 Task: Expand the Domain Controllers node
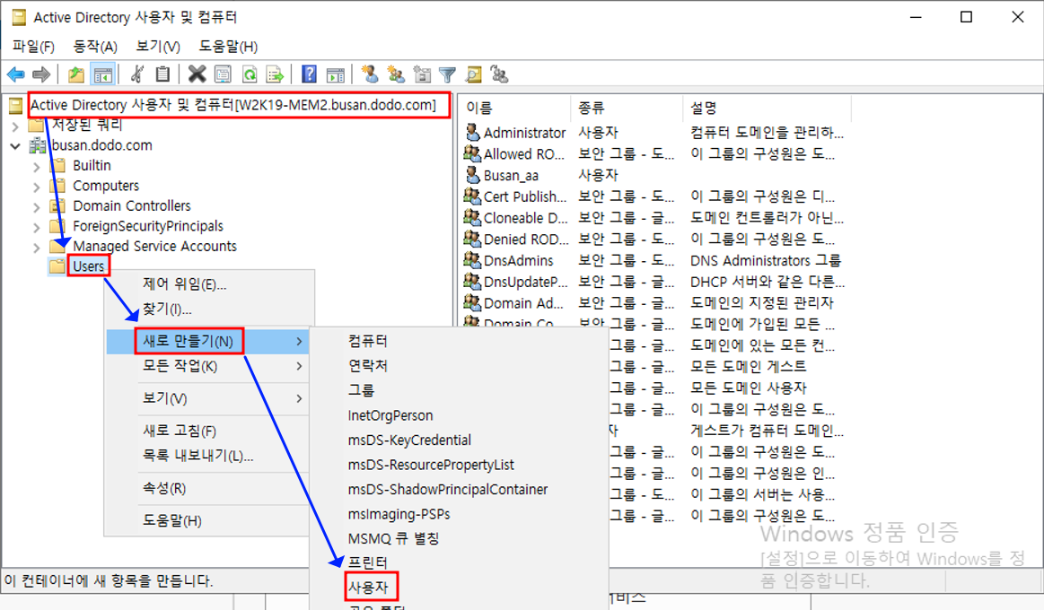pos(37,207)
